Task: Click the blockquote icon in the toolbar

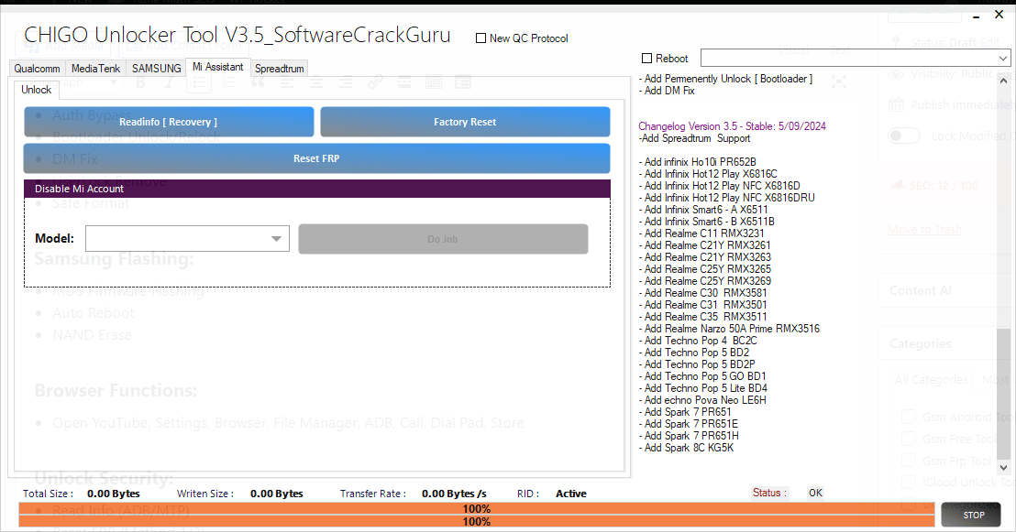Action: point(257,81)
